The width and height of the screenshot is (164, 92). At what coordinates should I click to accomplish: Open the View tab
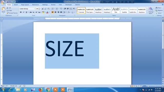pyautogui.click(x=60, y=5)
